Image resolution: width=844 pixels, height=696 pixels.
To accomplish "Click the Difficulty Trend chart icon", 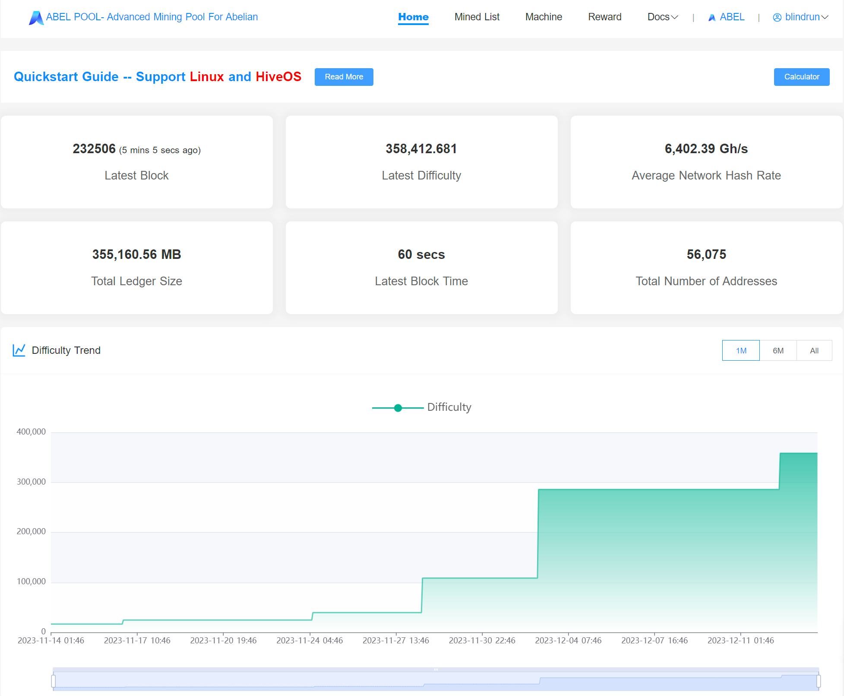I will click(19, 350).
